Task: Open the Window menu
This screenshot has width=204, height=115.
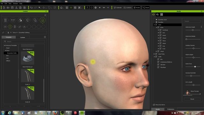Action: (x=15, y=4)
